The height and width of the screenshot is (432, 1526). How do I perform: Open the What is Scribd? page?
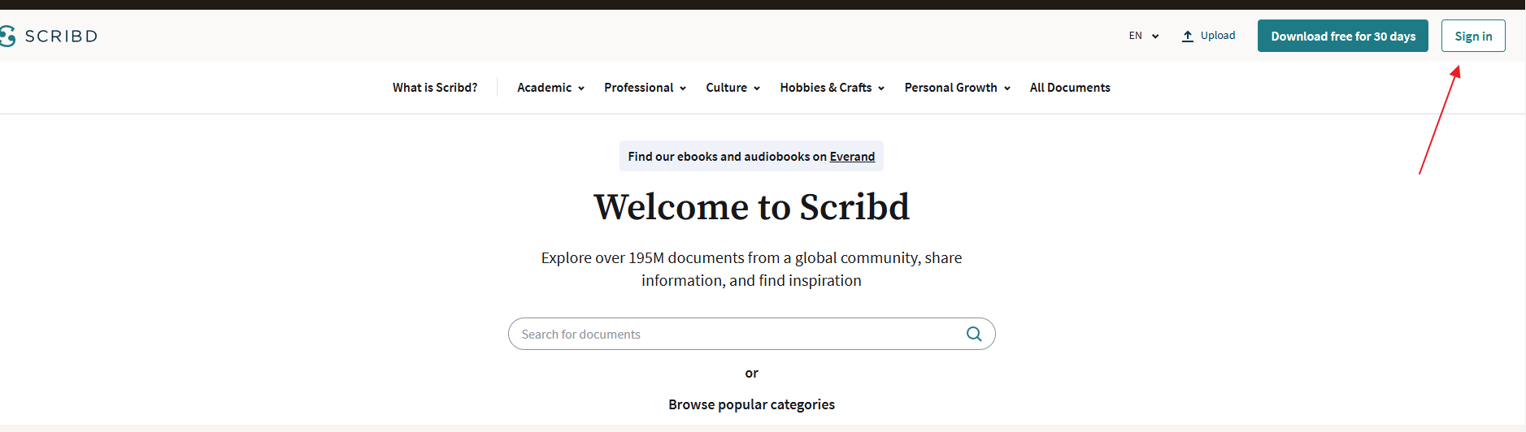click(x=435, y=88)
